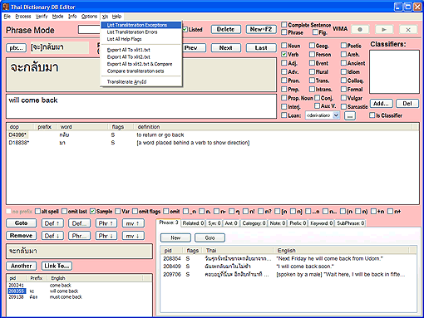Select word row D18838* มา
The image size is (424, 318).
coord(213,143)
